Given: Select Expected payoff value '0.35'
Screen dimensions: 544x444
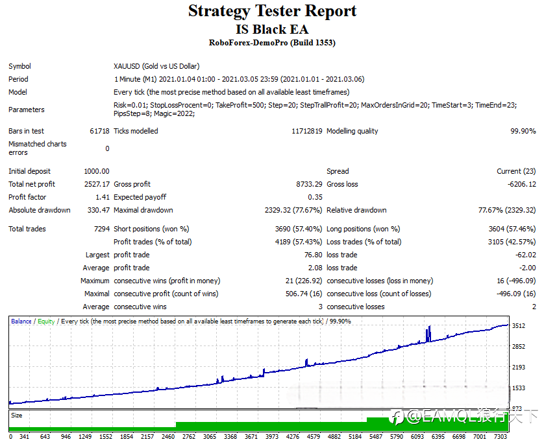Looking at the screenshot, I should 315,198.
